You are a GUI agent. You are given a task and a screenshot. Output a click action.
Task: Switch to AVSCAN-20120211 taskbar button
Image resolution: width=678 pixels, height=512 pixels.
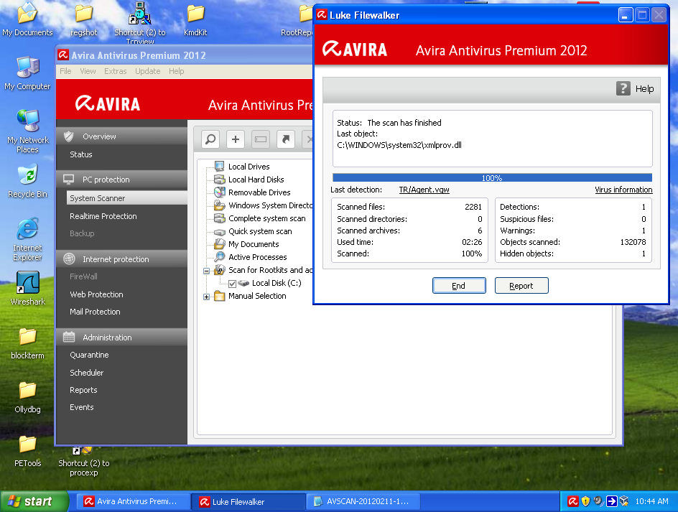pos(363,502)
